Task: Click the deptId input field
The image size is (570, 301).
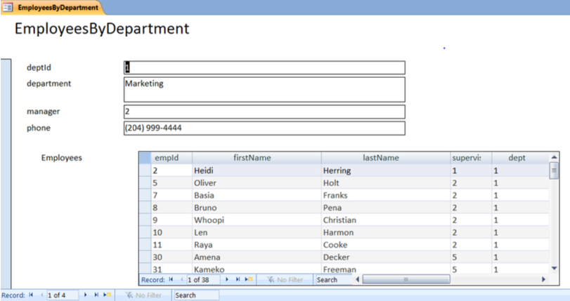Action: coord(264,67)
